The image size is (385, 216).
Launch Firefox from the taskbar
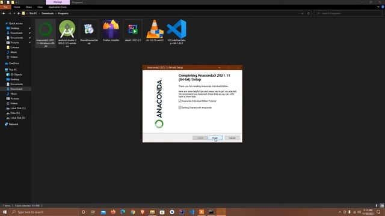point(113,212)
